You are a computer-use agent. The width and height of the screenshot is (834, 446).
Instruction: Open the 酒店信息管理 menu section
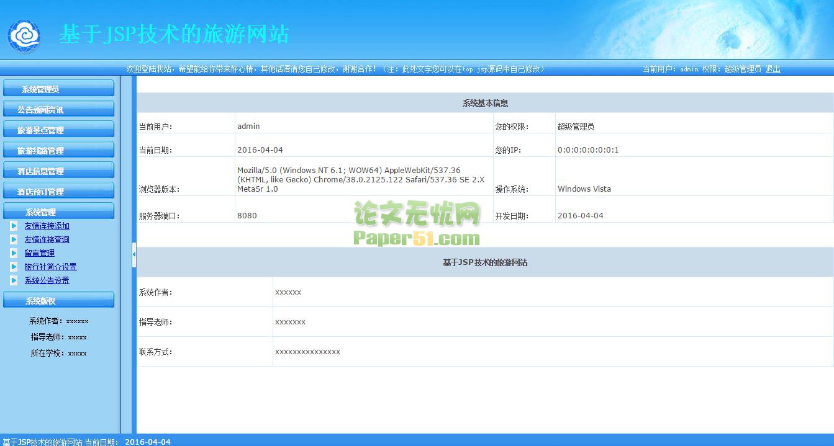pyautogui.click(x=58, y=171)
